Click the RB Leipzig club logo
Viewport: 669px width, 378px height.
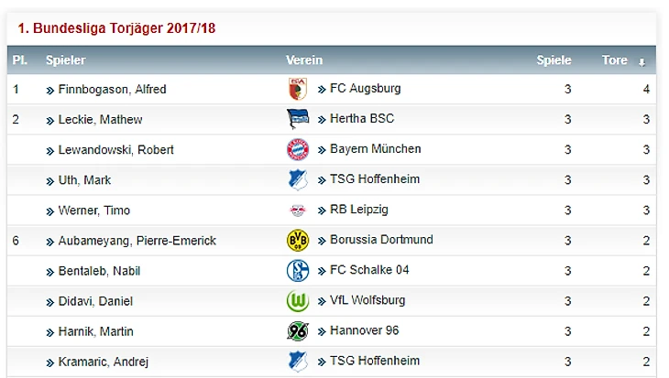click(297, 210)
